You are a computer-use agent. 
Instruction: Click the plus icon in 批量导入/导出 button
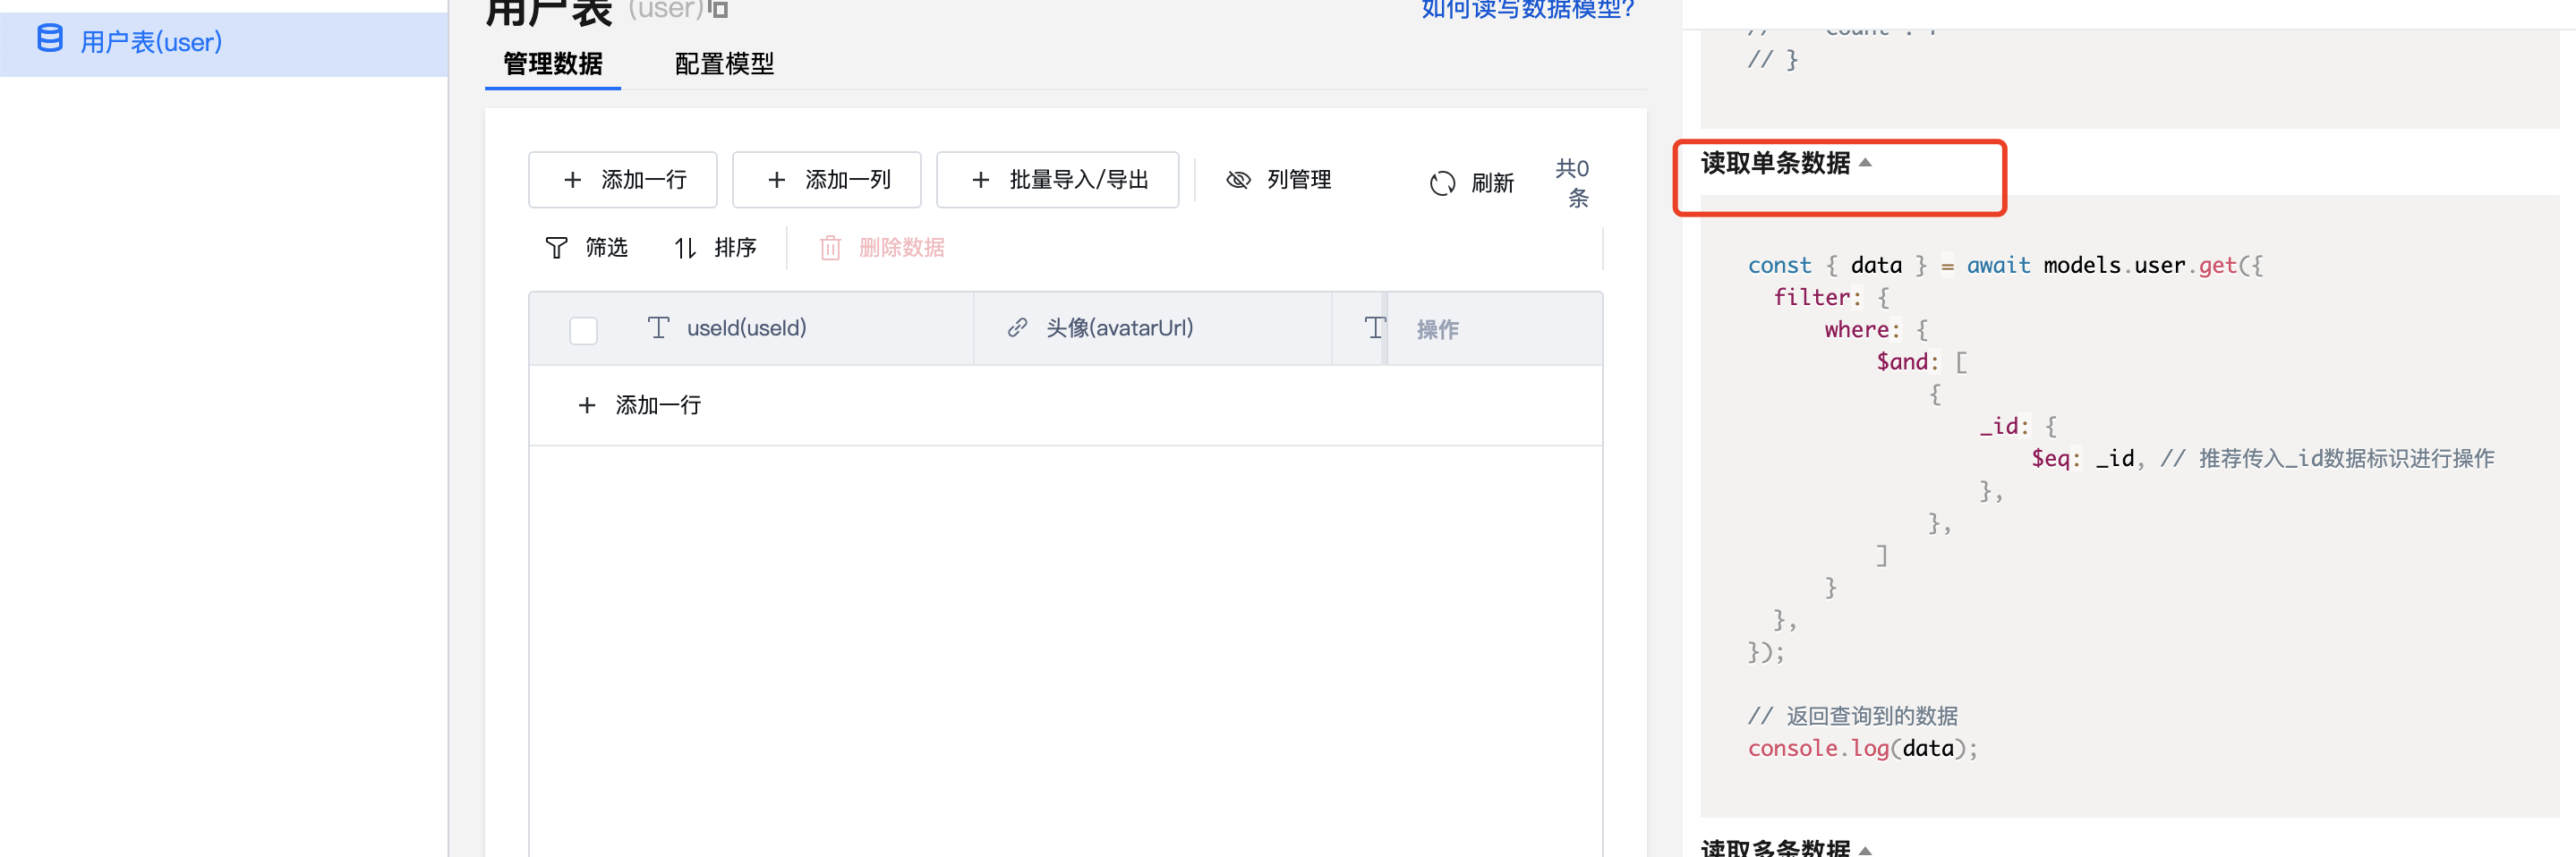pyautogui.click(x=980, y=180)
